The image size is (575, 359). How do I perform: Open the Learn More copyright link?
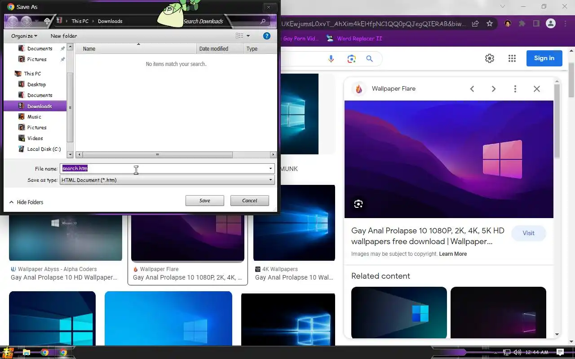point(453,254)
